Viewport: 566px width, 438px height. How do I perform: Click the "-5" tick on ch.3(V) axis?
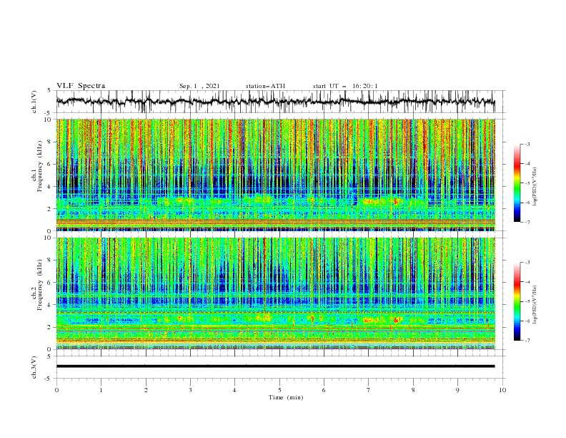(48, 379)
